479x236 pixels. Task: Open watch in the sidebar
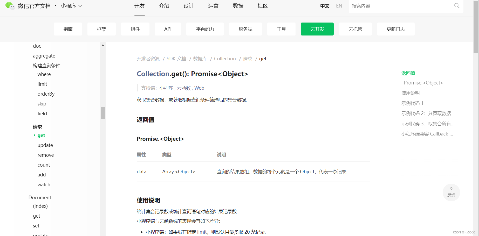pyautogui.click(x=44, y=184)
